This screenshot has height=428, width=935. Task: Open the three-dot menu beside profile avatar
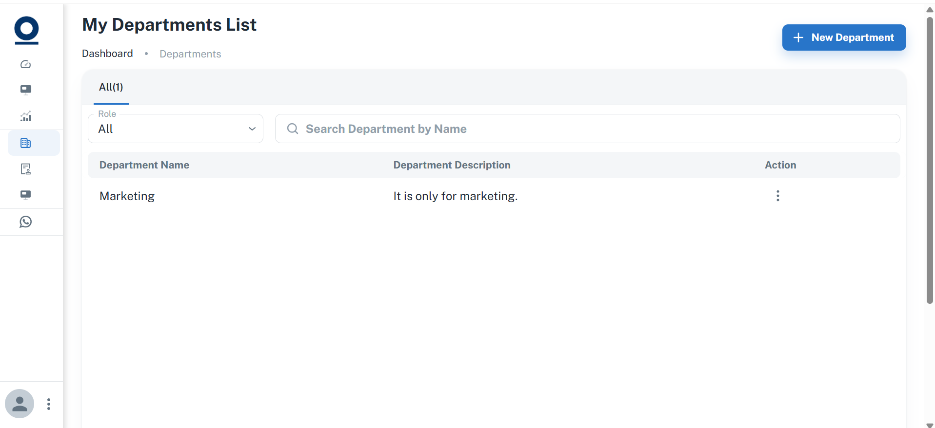(x=49, y=404)
